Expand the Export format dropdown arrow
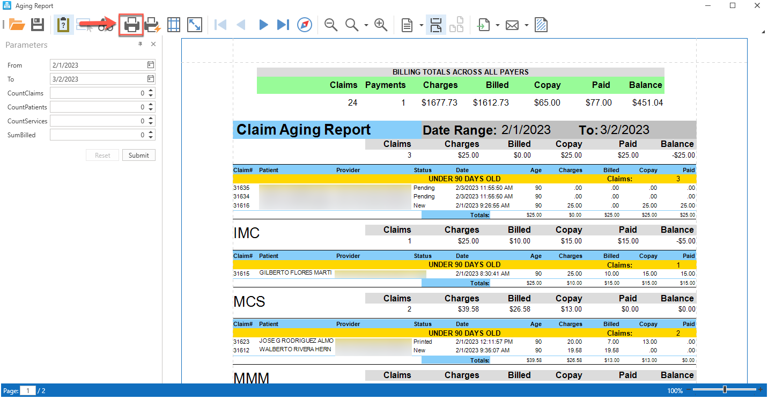The height and width of the screenshot is (399, 768). 498,25
